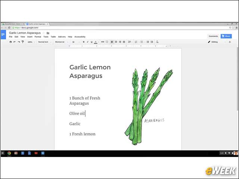Open Google Docs icon in the shelf
239x179 pixels.
(x=30, y=153)
